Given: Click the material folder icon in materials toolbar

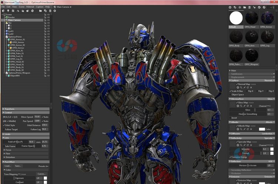Looking at the screenshot, I should pos(245,7).
